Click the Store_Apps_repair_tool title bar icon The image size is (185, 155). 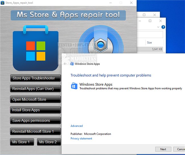tap(3, 3)
